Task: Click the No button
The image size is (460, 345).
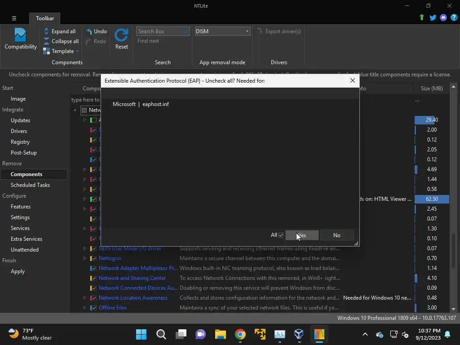Action: [337, 235]
